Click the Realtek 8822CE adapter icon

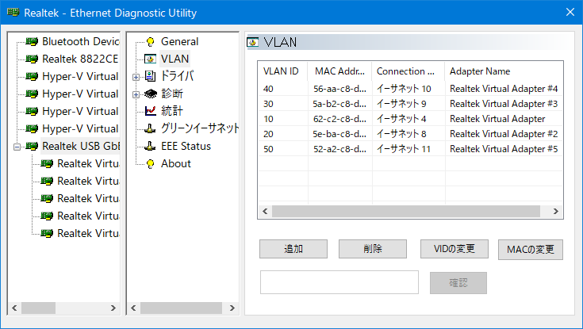[x=32, y=59]
